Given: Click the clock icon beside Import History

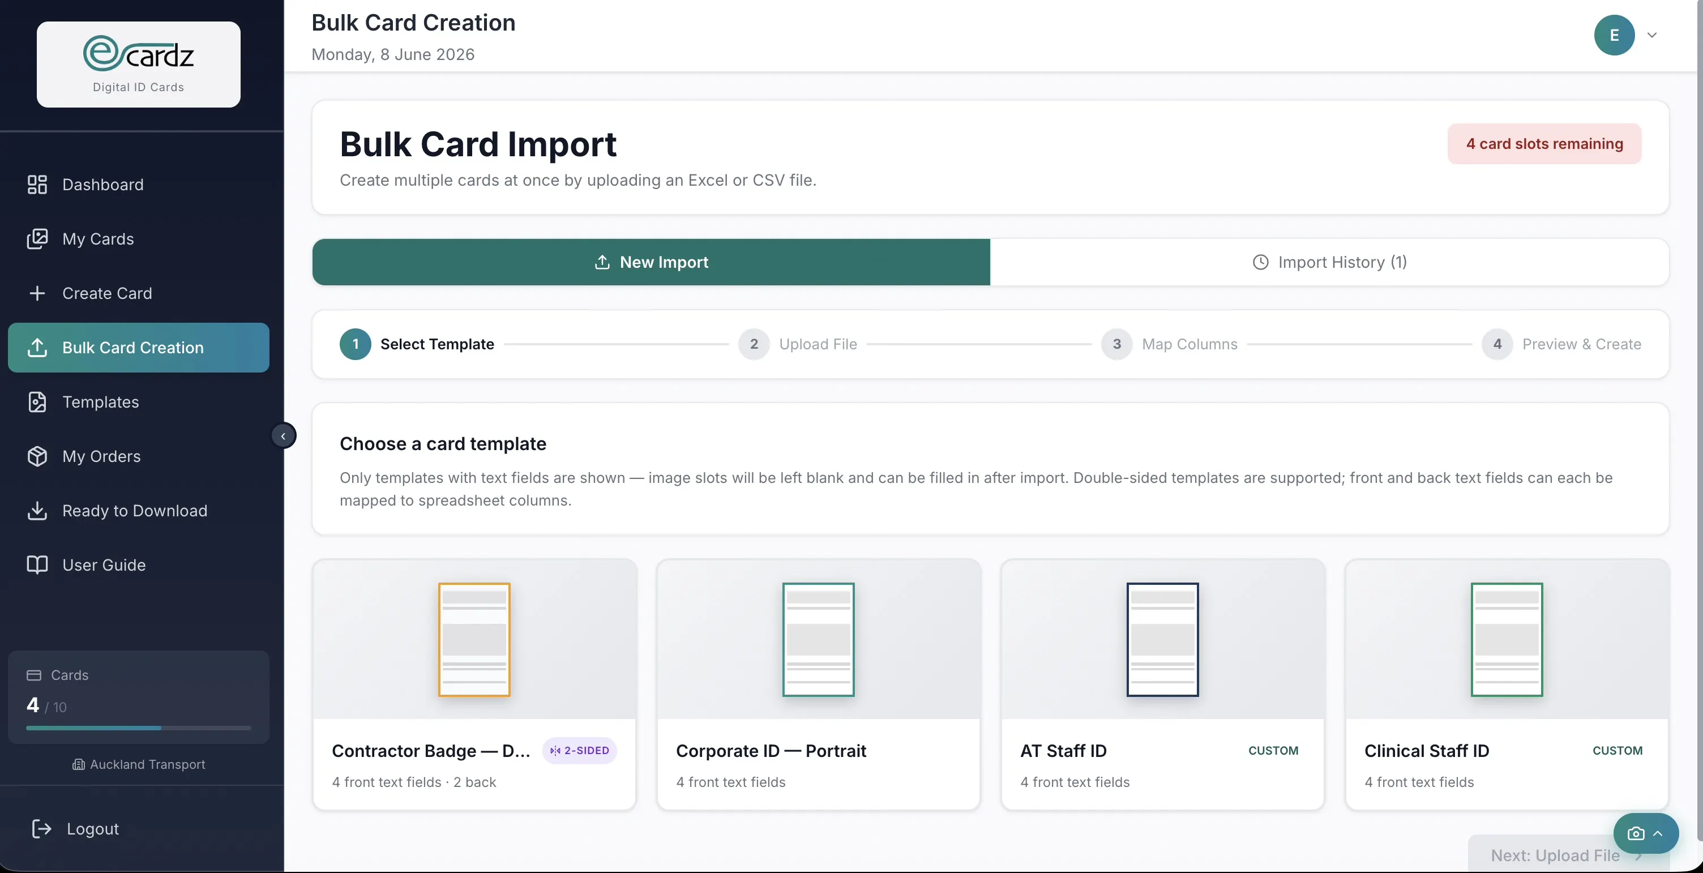Looking at the screenshot, I should pyautogui.click(x=1261, y=262).
